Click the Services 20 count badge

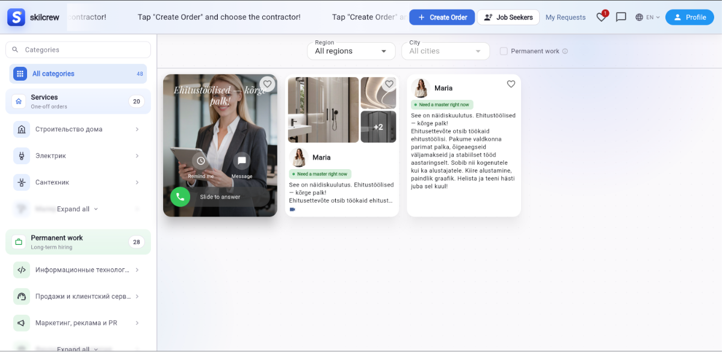137,101
